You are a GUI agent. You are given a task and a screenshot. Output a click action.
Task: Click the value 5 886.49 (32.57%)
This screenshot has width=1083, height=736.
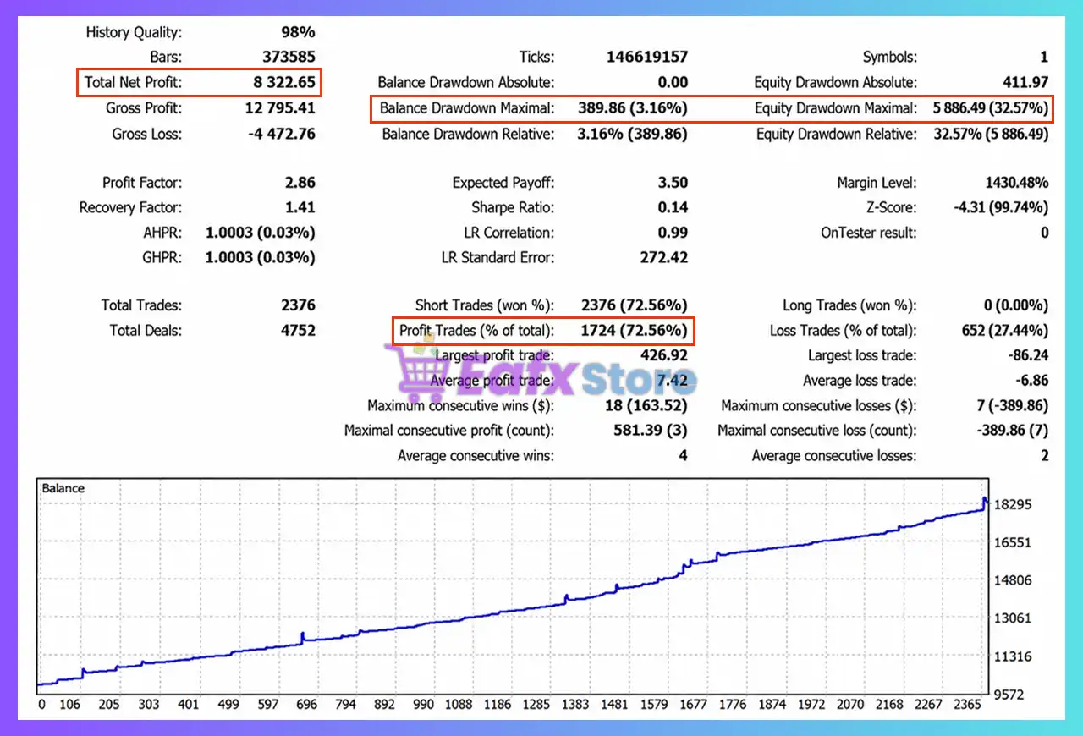990,108
